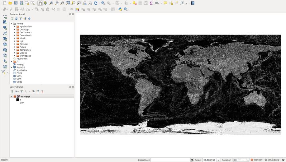Expand the workspace folder

(15, 56)
